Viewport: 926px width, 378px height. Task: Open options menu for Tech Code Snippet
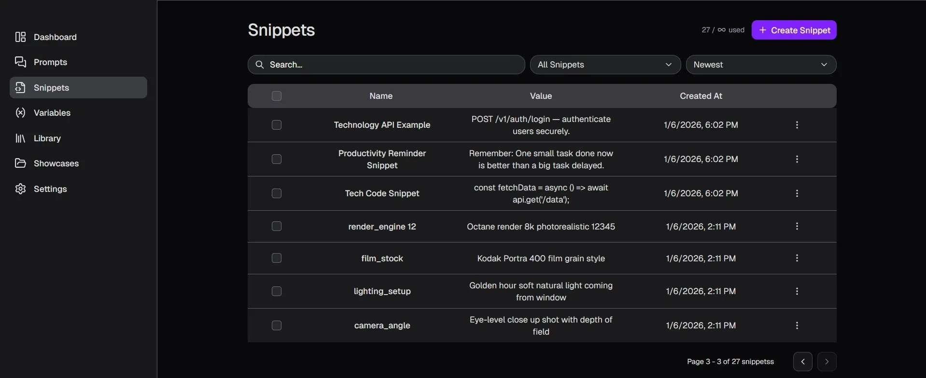point(797,193)
